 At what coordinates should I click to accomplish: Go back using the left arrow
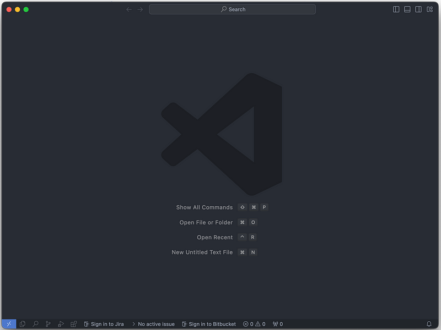click(129, 9)
